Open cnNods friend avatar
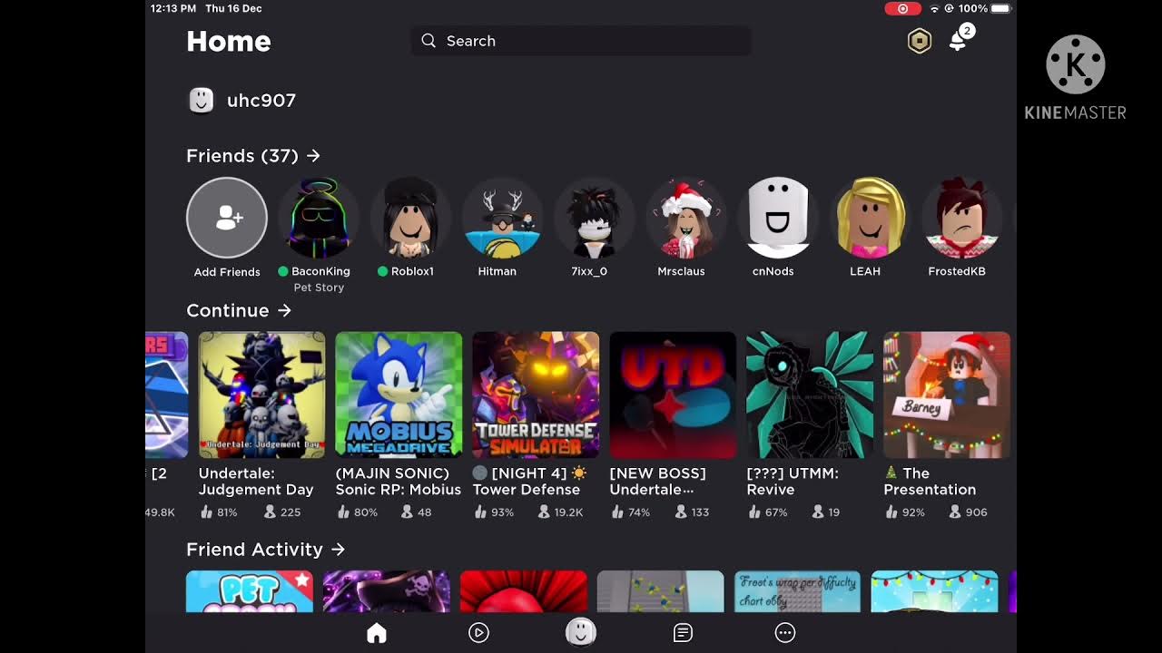Viewport: 1162px width, 653px height. [x=778, y=218]
